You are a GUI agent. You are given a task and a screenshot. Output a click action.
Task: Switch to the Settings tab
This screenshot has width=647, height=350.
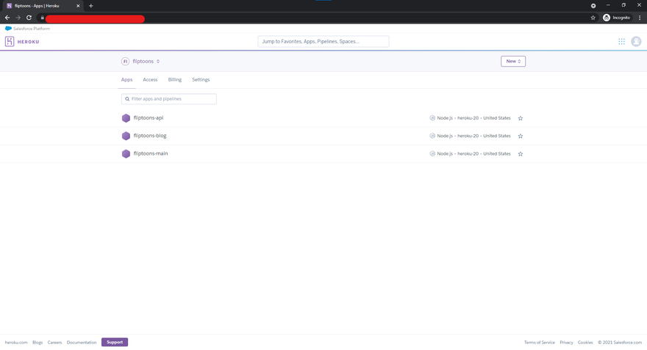pyautogui.click(x=201, y=80)
